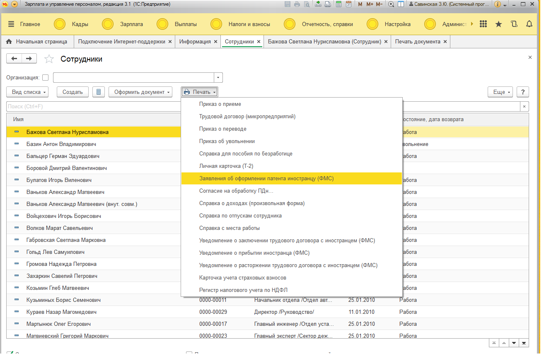Select Согласие на обработку ПДн...
The width and height of the screenshot is (544, 356).
[292, 191]
